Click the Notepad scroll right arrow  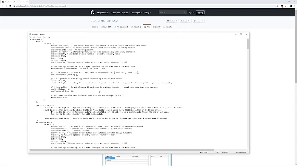pos(246,150)
